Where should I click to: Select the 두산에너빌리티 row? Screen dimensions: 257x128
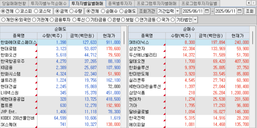click(x=189, y=55)
